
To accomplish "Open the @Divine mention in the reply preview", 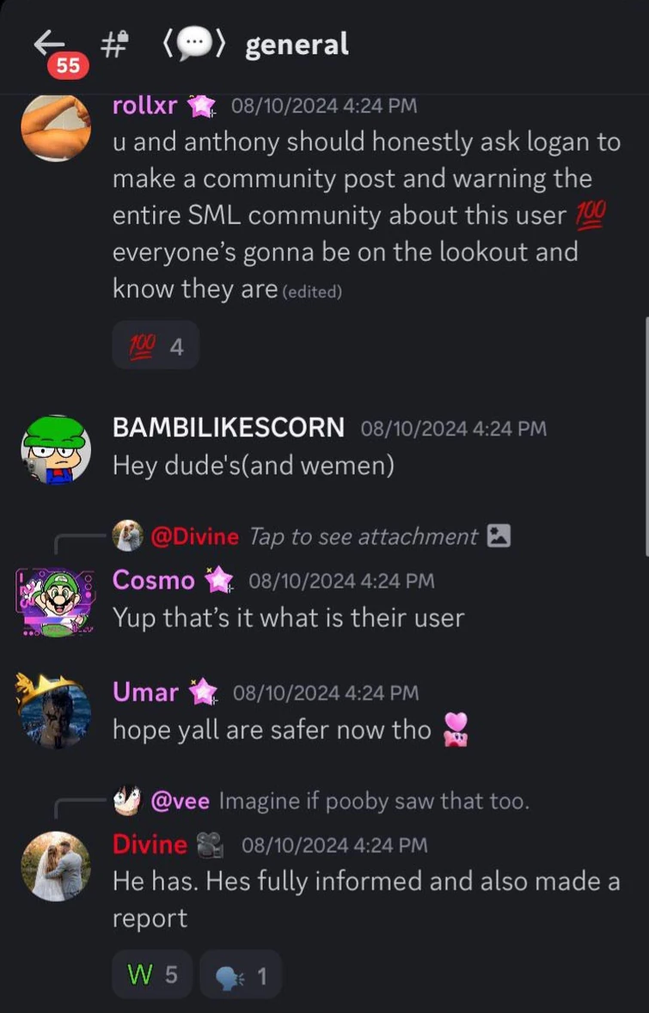I will (x=194, y=536).
